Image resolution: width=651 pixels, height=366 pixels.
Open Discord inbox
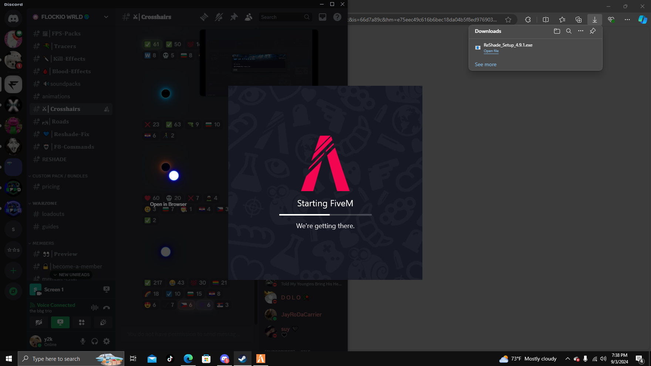(323, 17)
